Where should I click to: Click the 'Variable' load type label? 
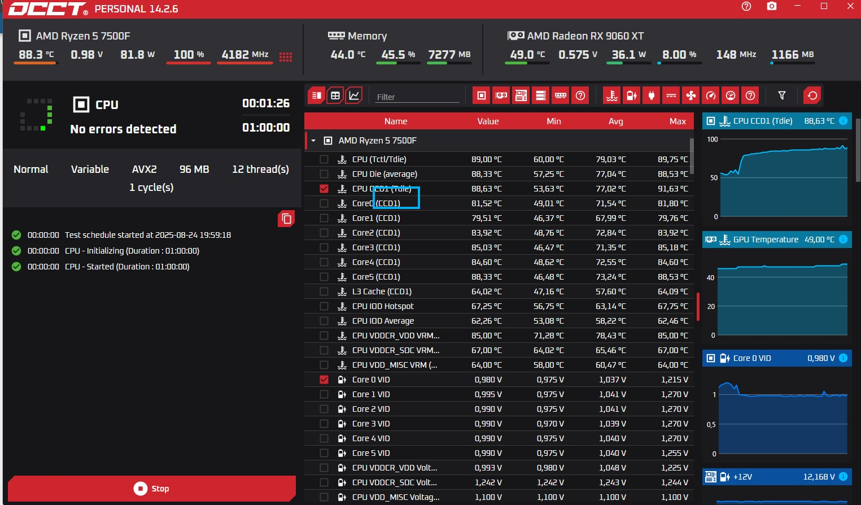(x=90, y=169)
